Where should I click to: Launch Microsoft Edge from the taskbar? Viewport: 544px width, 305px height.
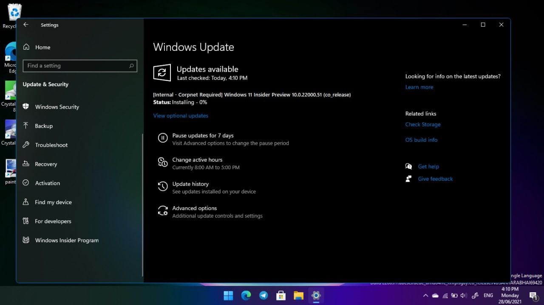coord(246,295)
